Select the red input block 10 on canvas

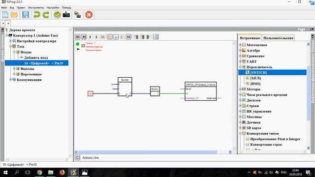tap(90, 93)
